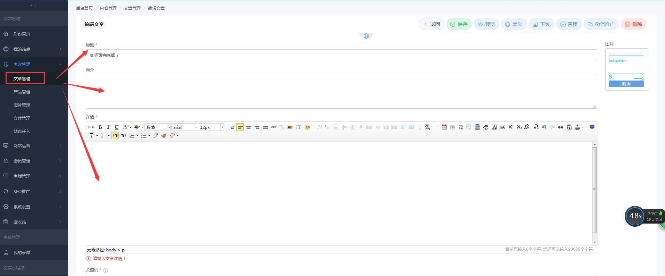The image size is (665, 276).
Task: Toggle blockquote formatting
Action: pos(561,127)
